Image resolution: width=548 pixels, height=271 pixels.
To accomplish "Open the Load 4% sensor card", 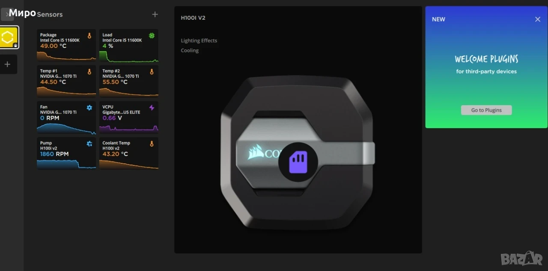I will (128, 45).
